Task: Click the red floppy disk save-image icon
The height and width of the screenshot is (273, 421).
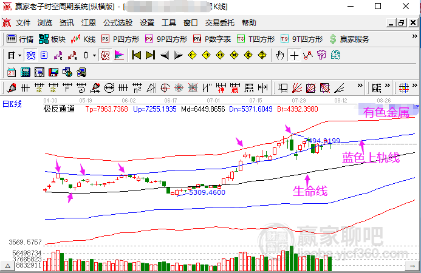Action: point(53,72)
